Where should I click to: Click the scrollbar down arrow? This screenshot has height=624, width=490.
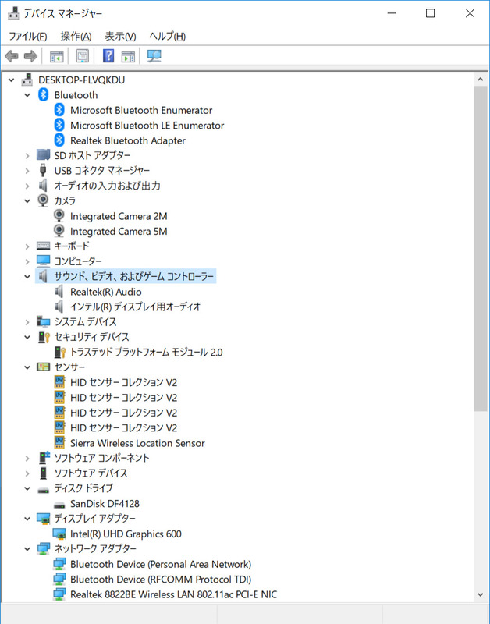(x=481, y=595)
